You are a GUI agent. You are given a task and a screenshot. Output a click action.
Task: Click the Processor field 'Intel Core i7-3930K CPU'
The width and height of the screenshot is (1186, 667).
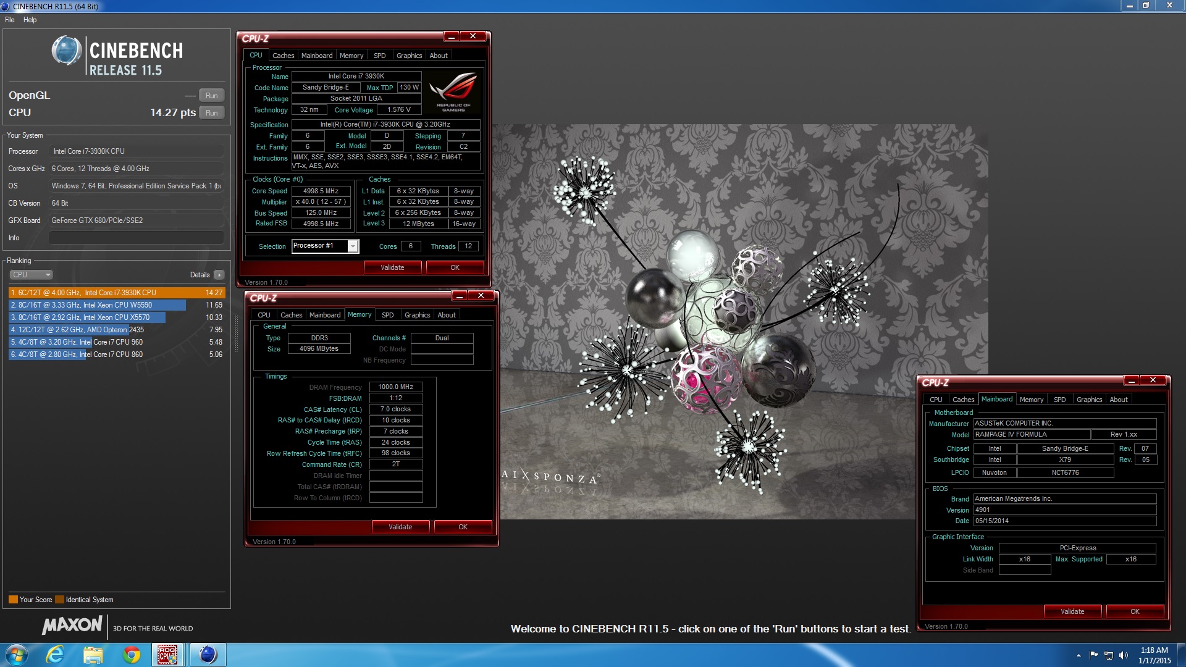(x=136, y=151)
